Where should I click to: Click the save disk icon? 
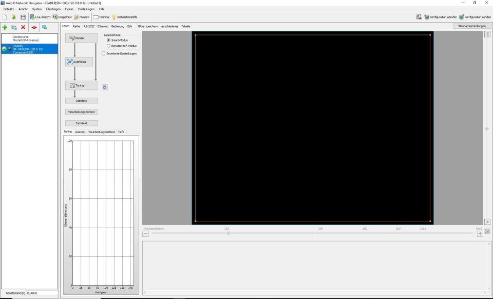click(23, 17)
